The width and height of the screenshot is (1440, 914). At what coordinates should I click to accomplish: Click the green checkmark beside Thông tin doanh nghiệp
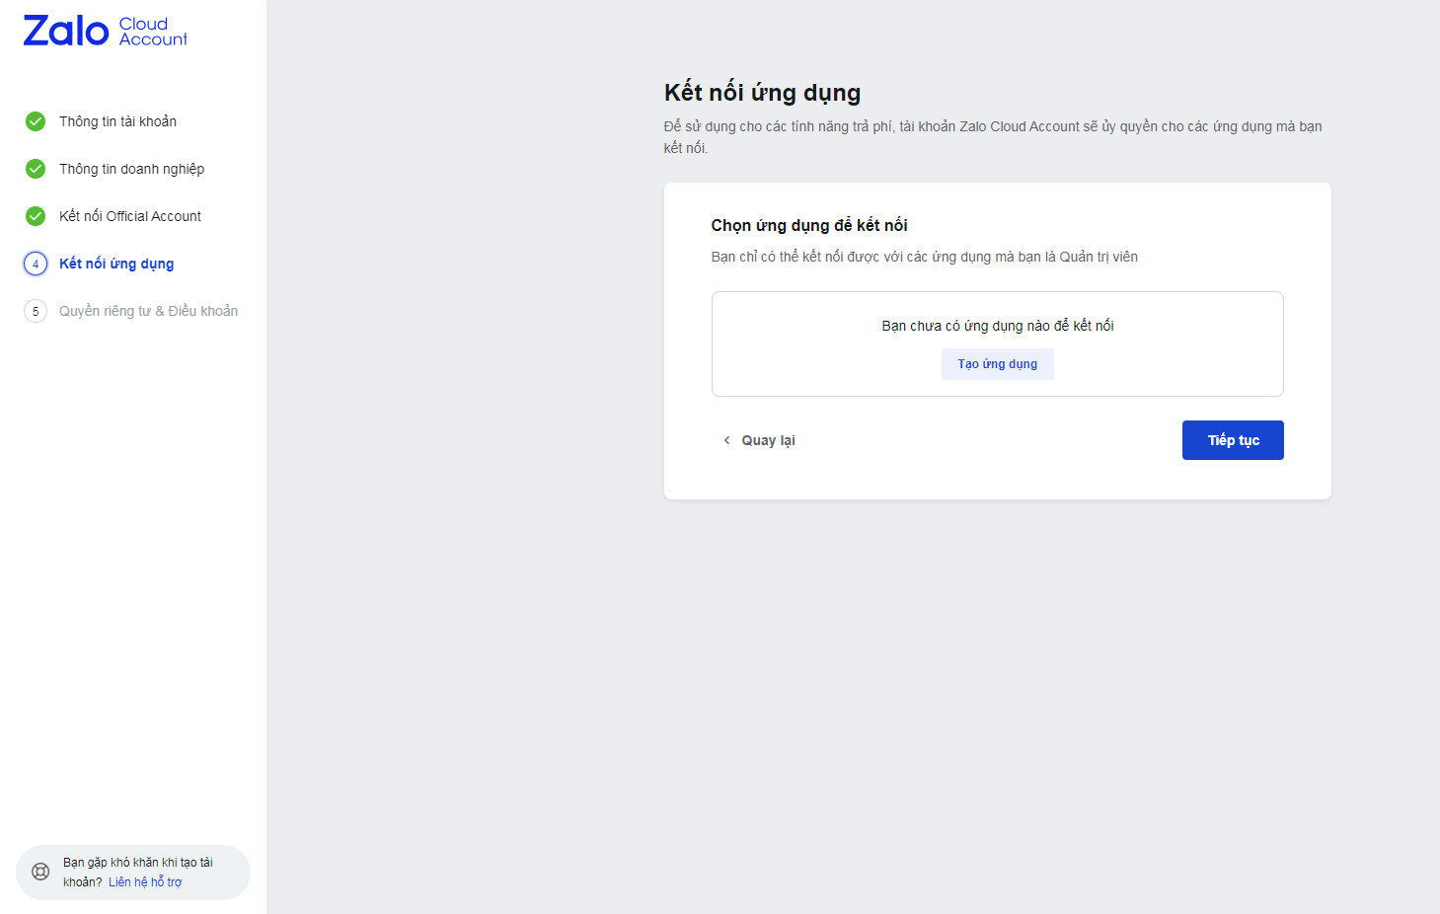pyautogui.click(x=36, y=169)
